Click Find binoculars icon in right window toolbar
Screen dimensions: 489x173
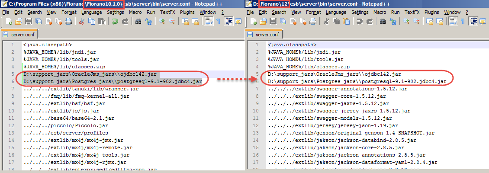click(382, 21)
